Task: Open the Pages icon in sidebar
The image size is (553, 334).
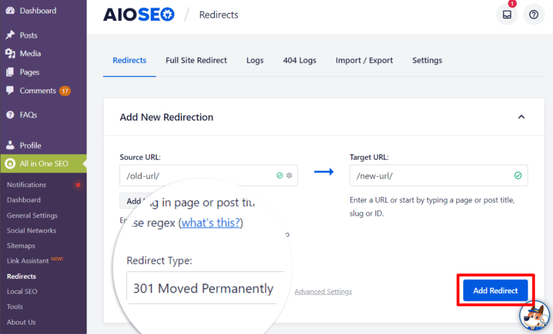Action: pyautogui.click(x=11, y=72)
